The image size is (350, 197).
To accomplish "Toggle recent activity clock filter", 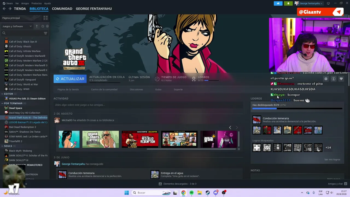I will (43, 26).
